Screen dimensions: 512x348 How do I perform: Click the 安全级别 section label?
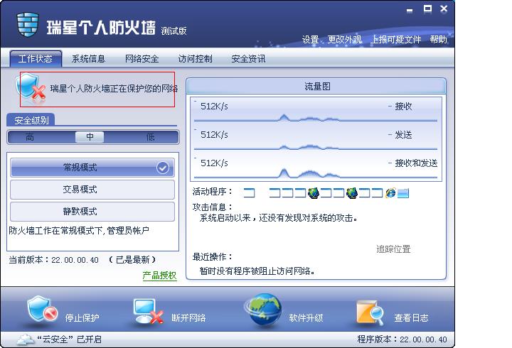coord(31,120)
